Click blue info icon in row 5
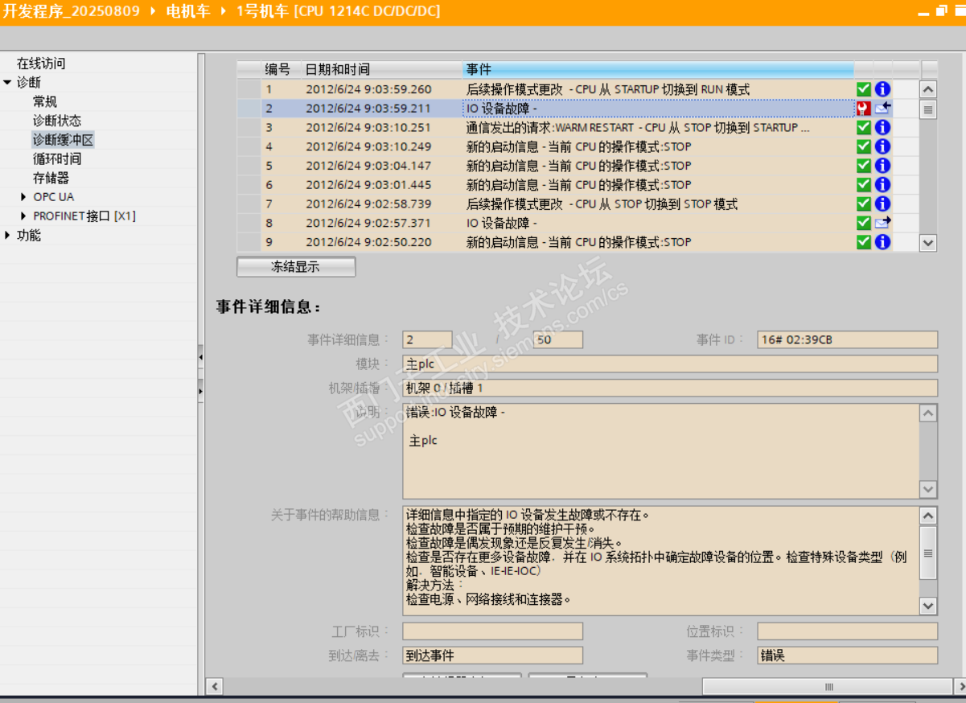This screenshot has height=703, width=966. click(882, 166)
